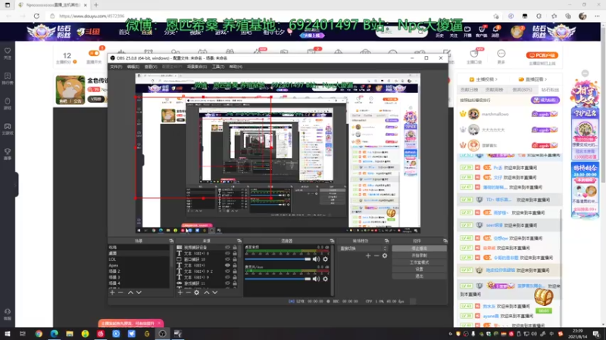Lock the game capture 11 source
The image size is (606, 340).
click(x=235, y=283)
